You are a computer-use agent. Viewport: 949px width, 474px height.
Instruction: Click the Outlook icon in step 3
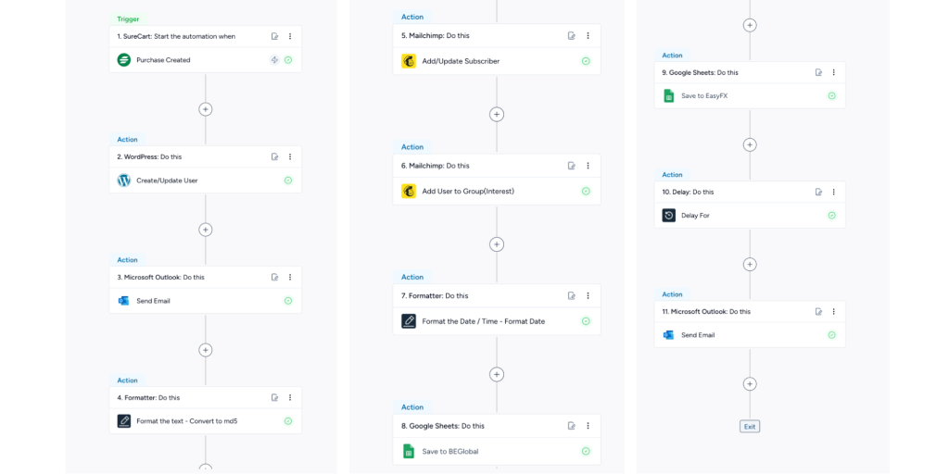tap(124, 301)
